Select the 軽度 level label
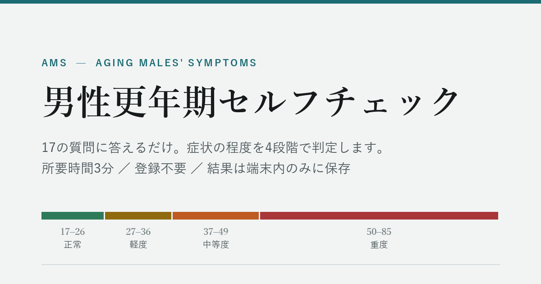The image size is (541, 284). pos(138,245)
